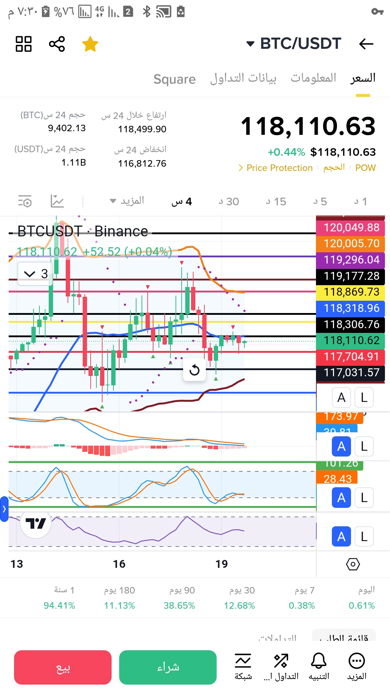Image resolution: width=390 pixels, height=694 pixels.
Task: Switch to the بيانات التداول tab
Action: click(243, 78)
